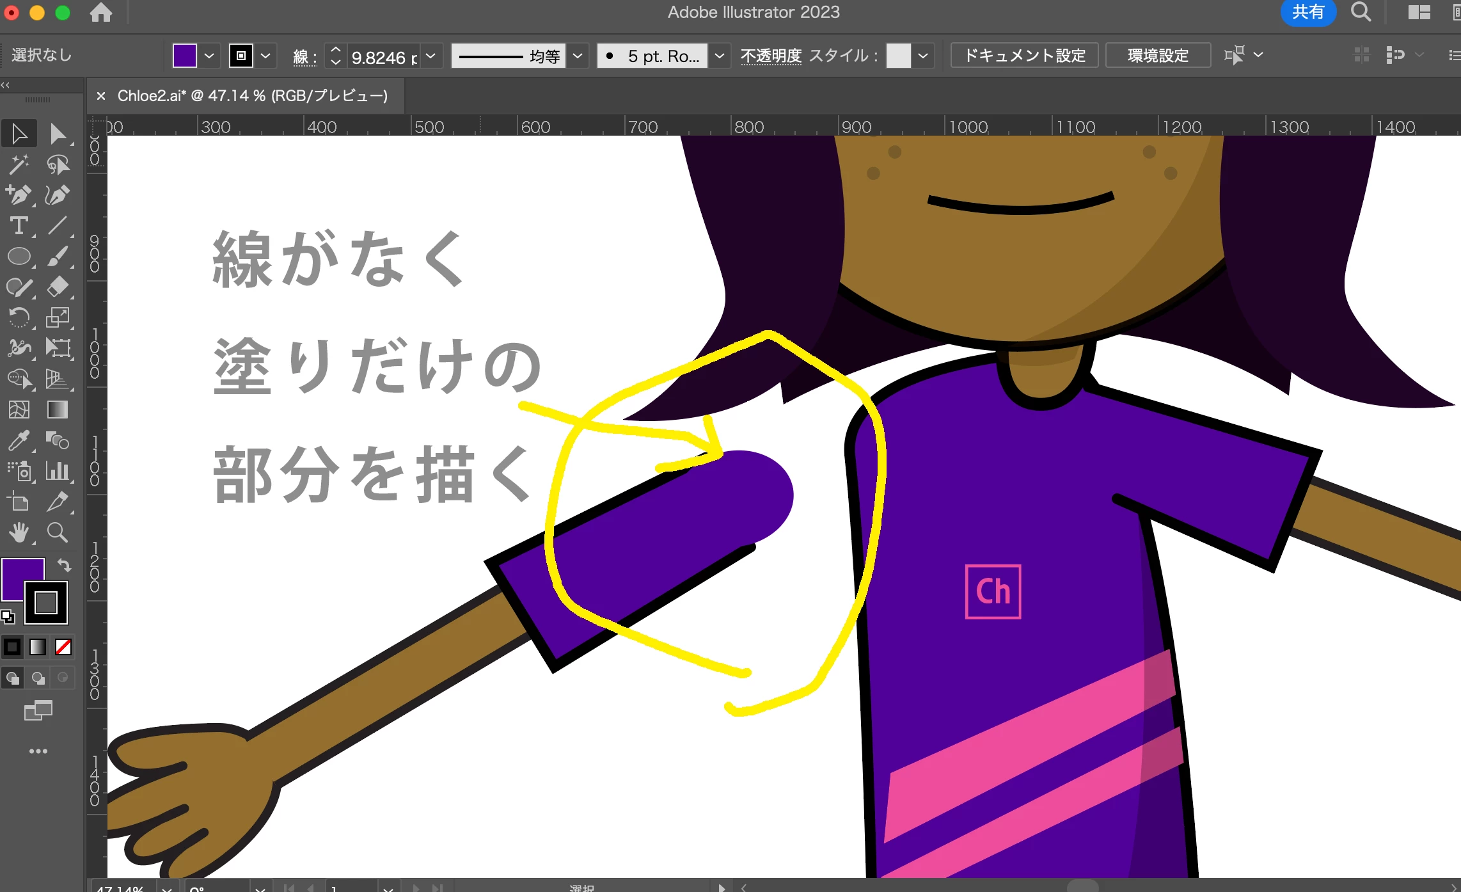
Task: Click the 環境設定 button
Action: click(1157, 56)
